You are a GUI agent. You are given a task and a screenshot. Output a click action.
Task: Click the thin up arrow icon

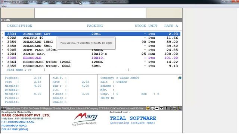[x=166, y=108]
